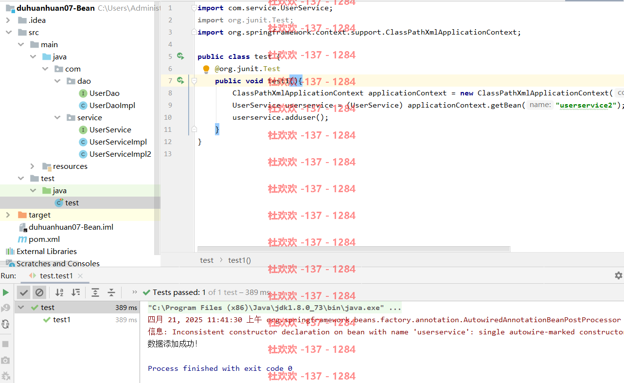Image resolution: width=624 pixels, height=383 pixels.
Task: Open duhuanhuan07-Bean.iml file
Action: 71,227
